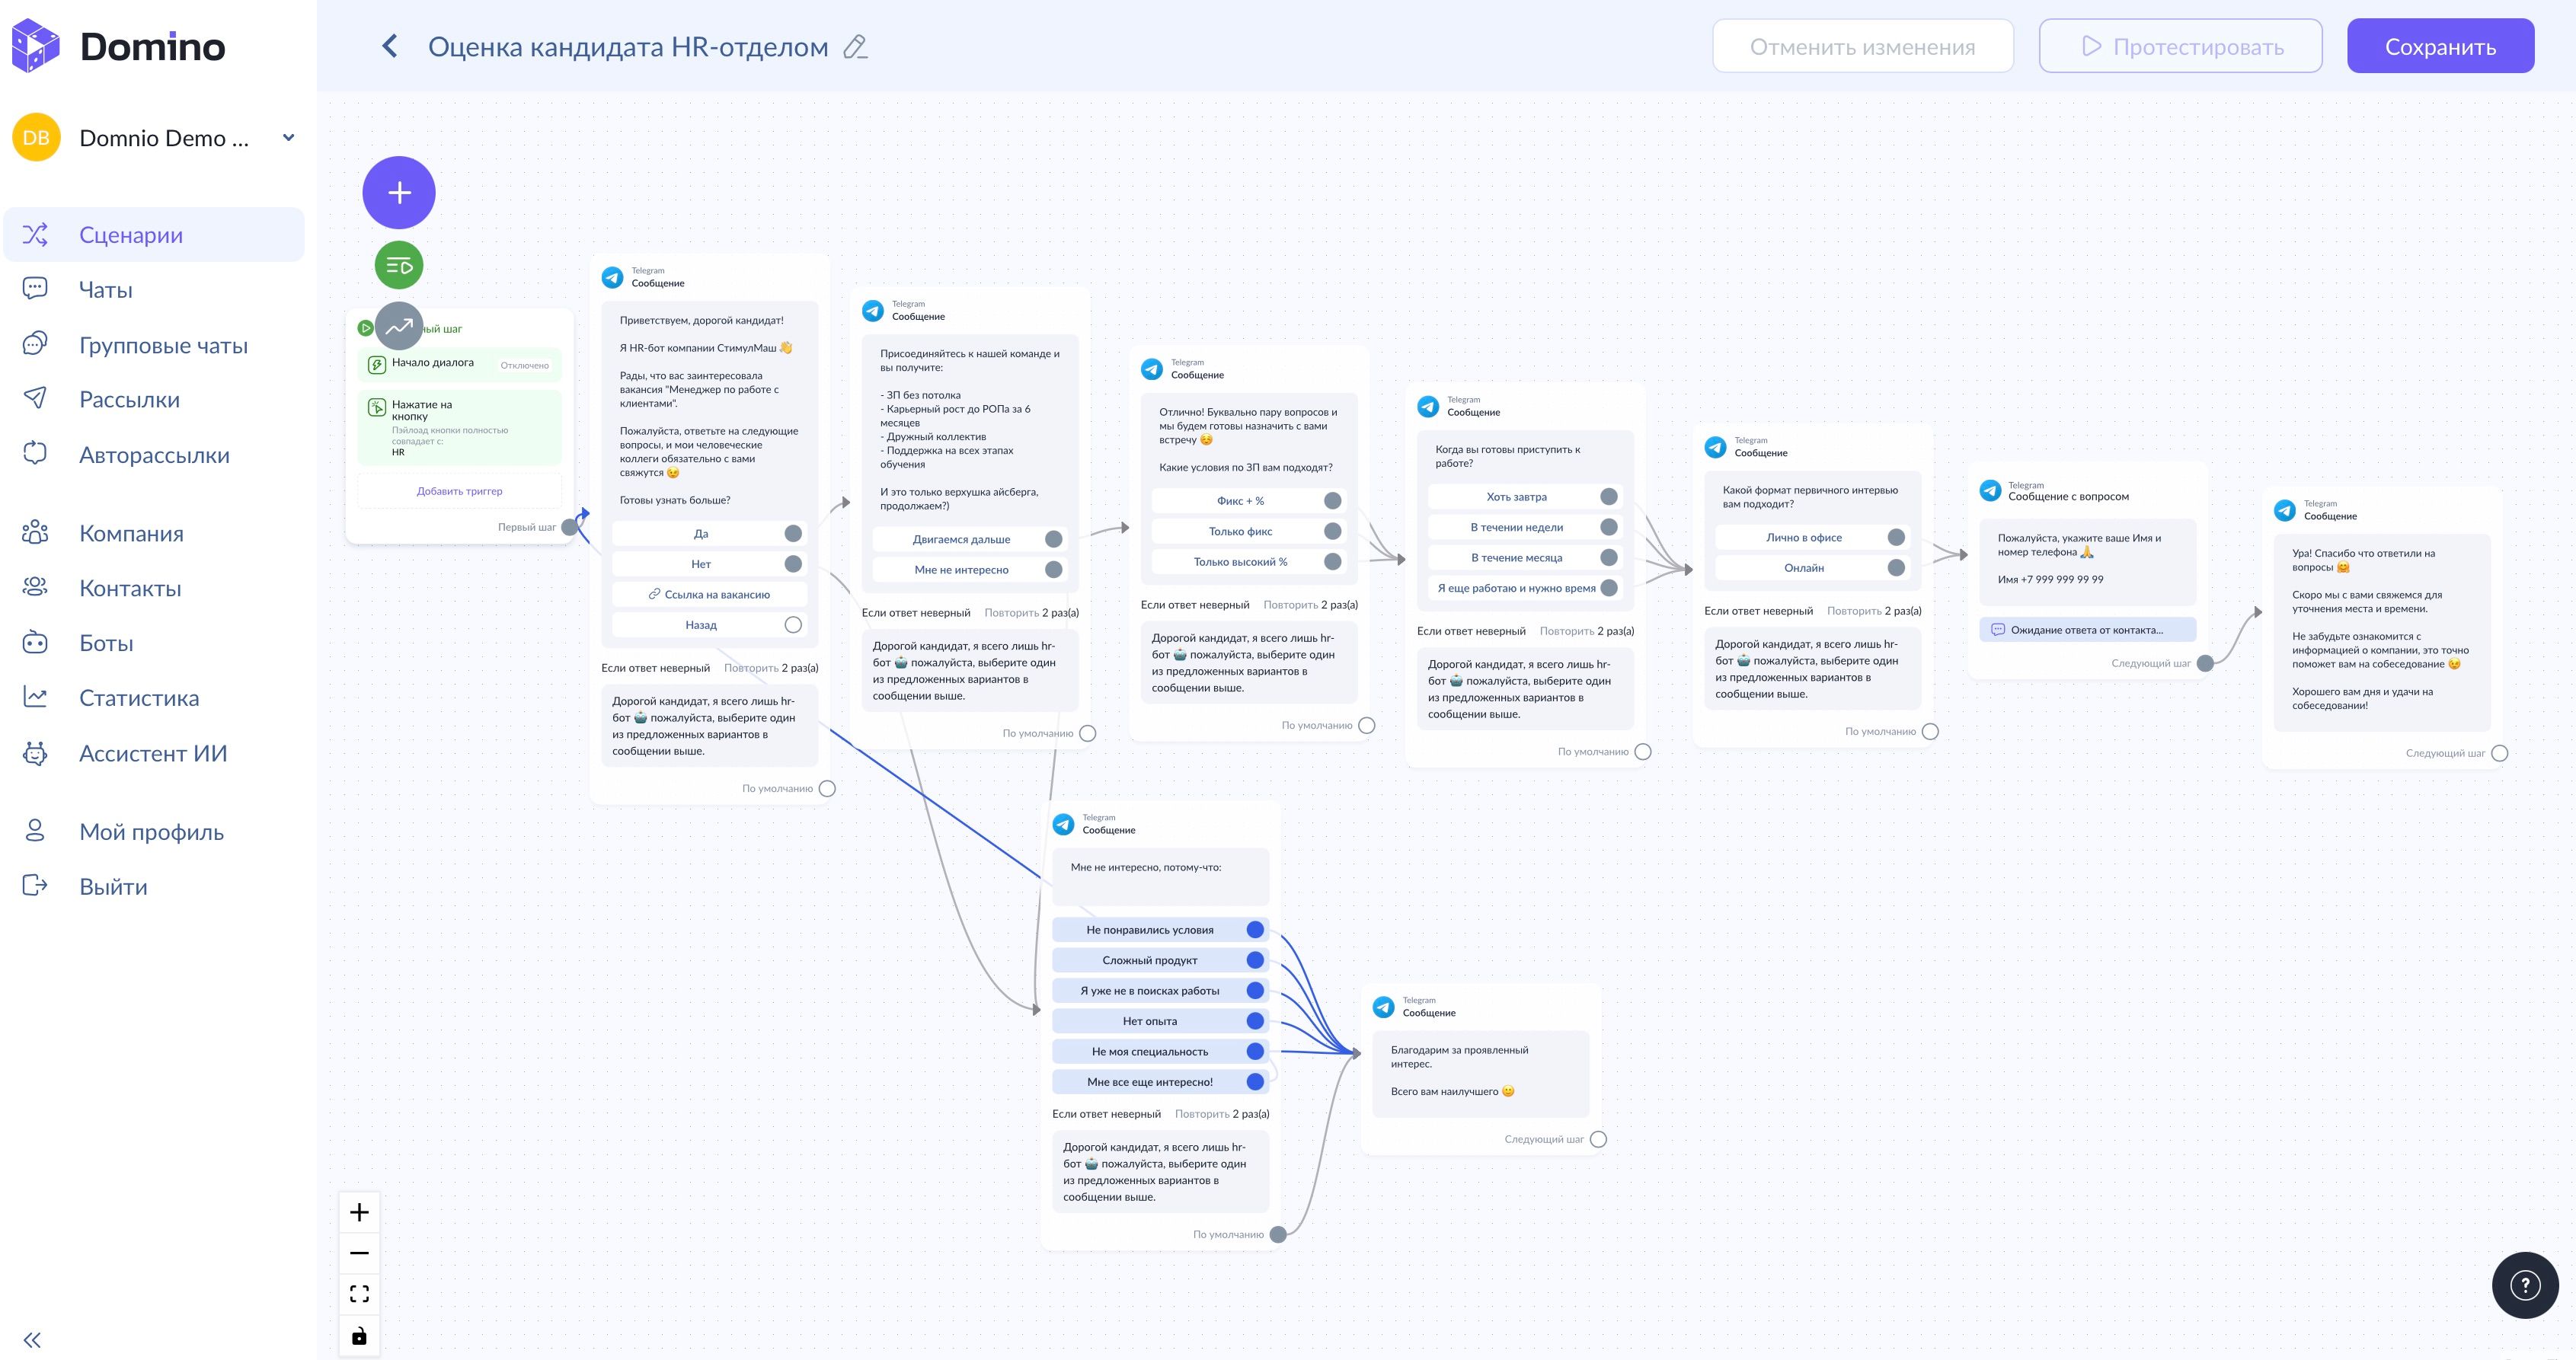Go back using the left arrow

point(390,47)
